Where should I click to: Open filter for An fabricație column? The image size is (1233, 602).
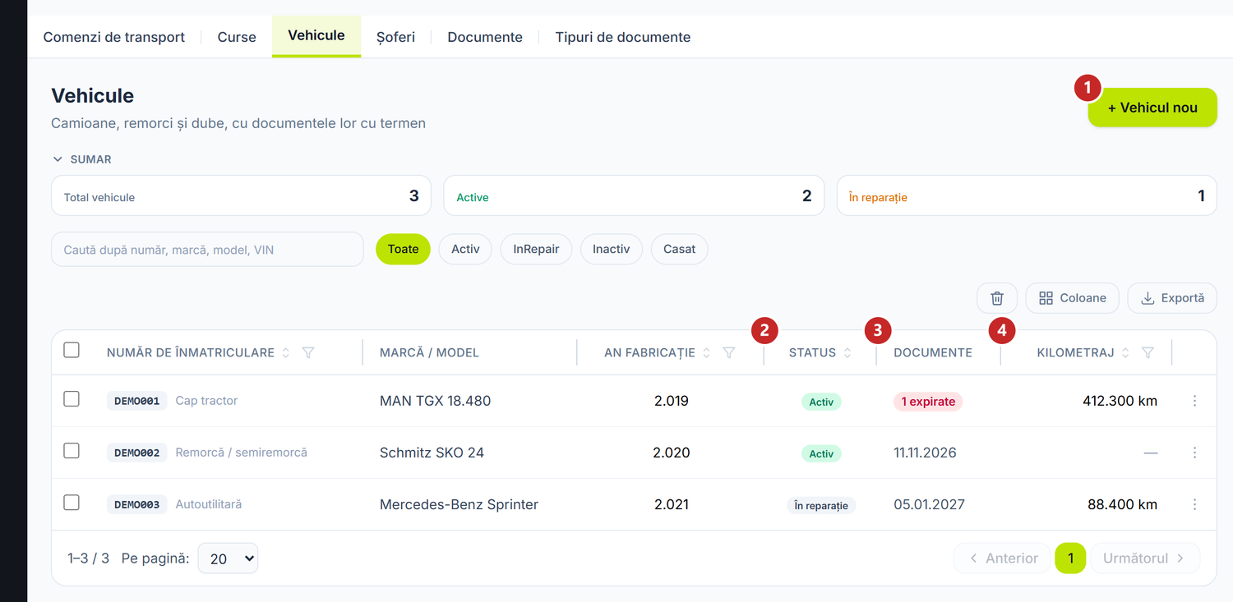click(x=729, y=352)
